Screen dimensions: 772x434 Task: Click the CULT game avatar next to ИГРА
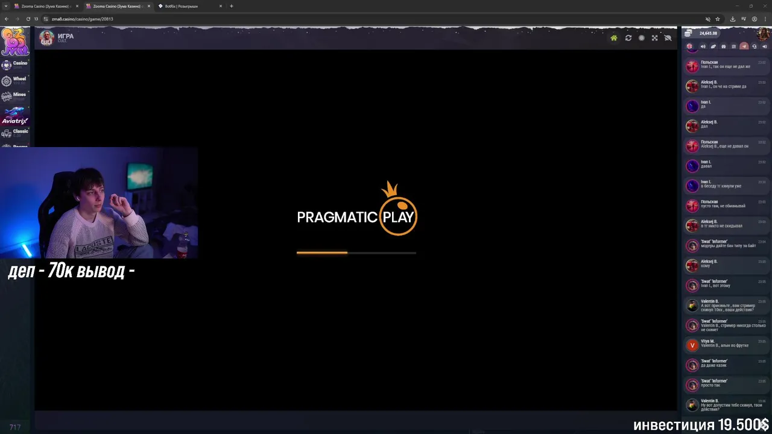tap(46, 38)
